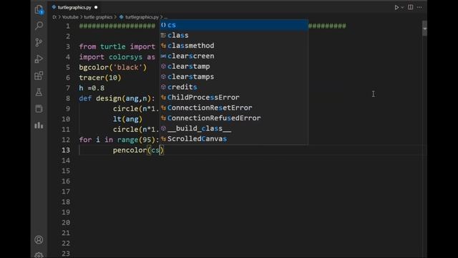Run the Python file with play button
The image size is (458, 258).
pos(396,7)
